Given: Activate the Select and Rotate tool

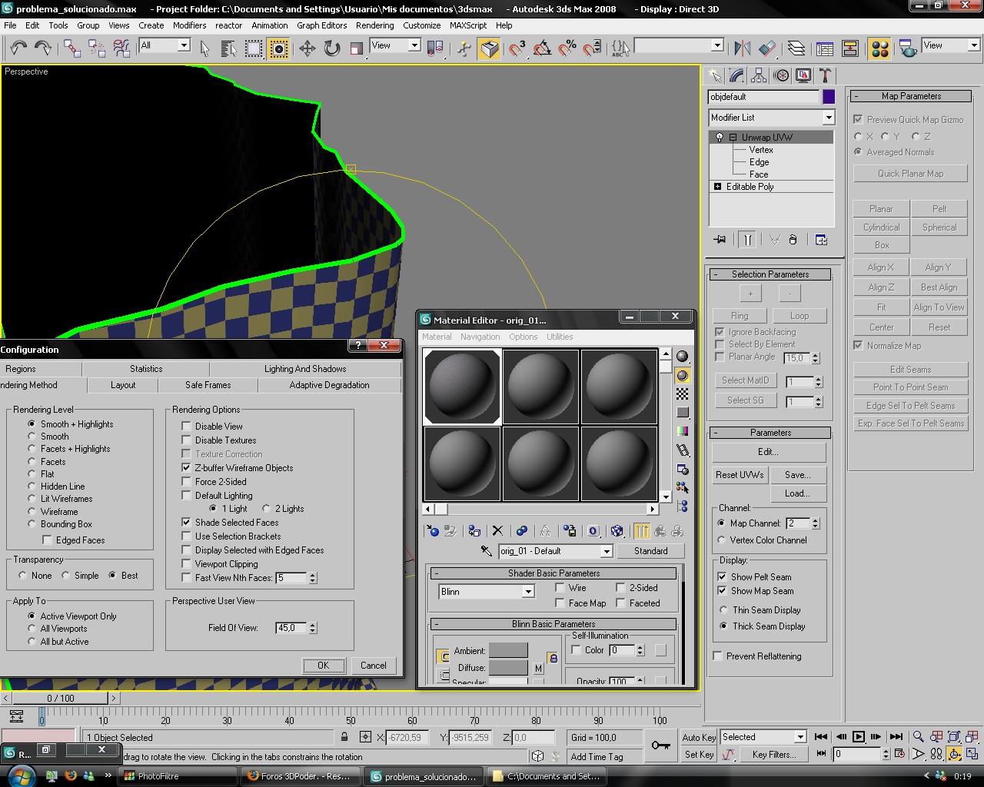Looking at the screenshot, I should [332, 48].
